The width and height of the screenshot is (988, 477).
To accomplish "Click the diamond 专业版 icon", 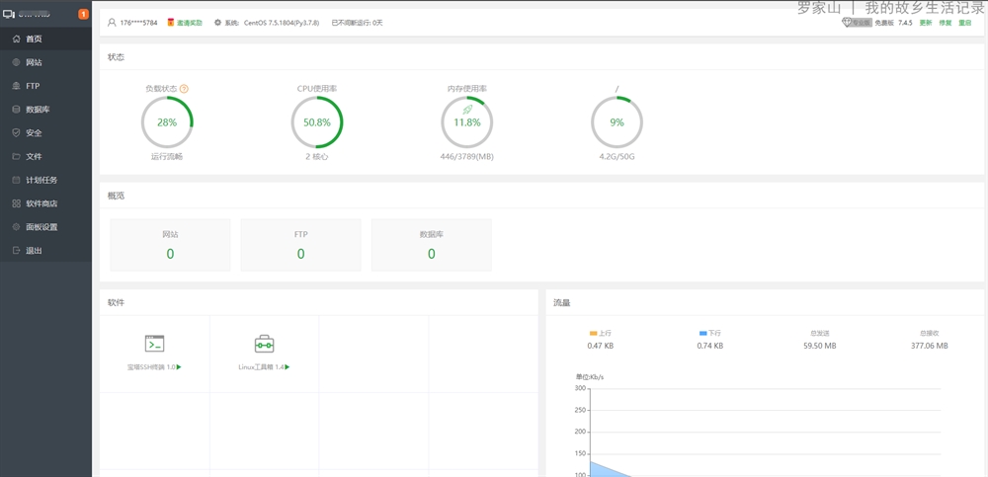I will point(847,22).
